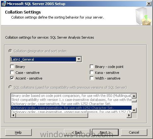Enable the Binary checkbox
The image size is (153, 139).
click(x=12, y=67)
